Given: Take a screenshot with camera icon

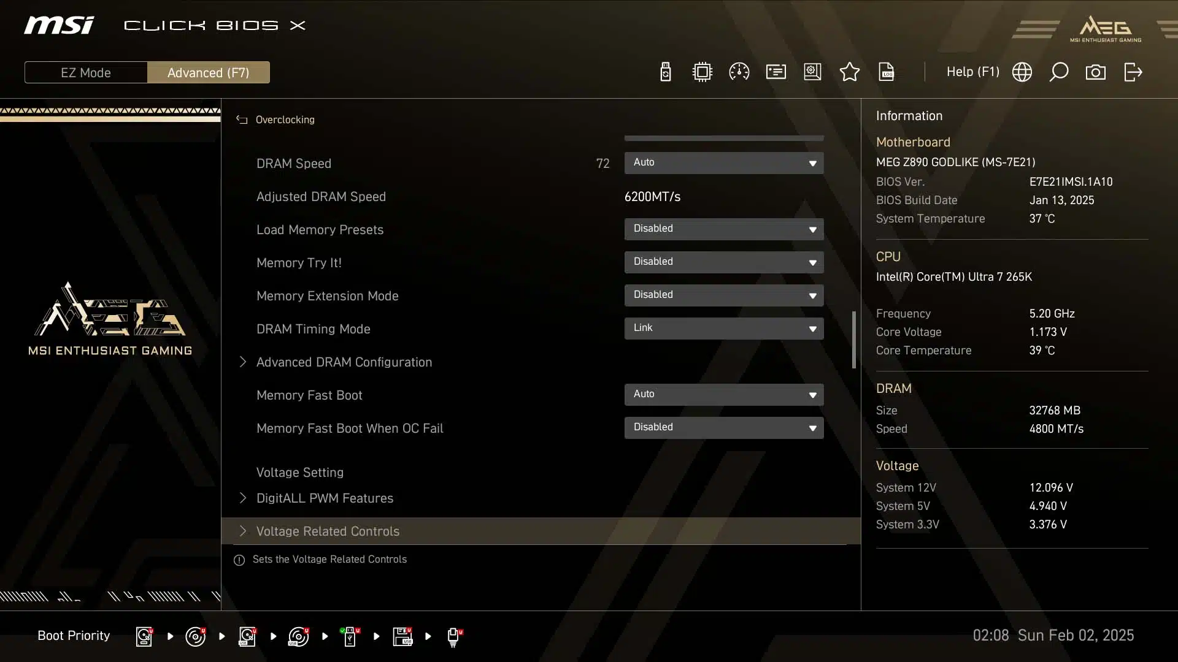Looking at the screenshot, I should (x=1095, y=72).
